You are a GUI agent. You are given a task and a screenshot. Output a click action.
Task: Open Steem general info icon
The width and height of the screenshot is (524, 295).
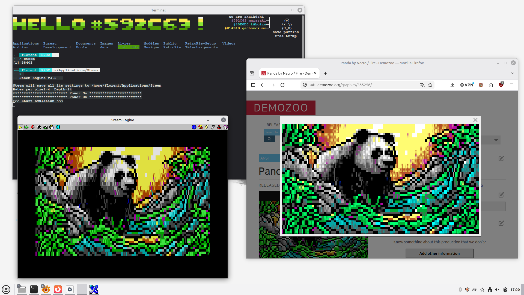pos(194,127)
